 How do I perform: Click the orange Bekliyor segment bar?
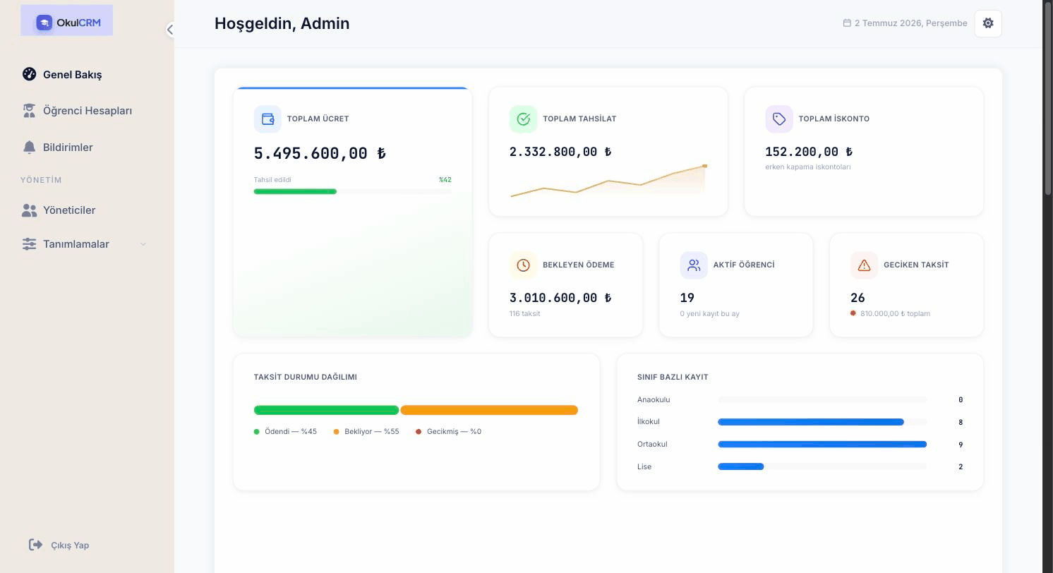489,410
